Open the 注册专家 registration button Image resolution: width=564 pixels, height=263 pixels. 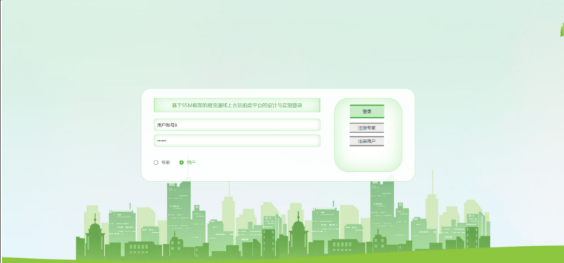tap(367, 128)
